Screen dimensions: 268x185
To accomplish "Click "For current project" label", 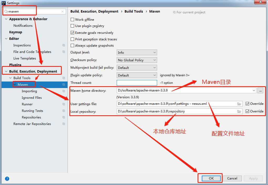I will (x=191, y=12).
